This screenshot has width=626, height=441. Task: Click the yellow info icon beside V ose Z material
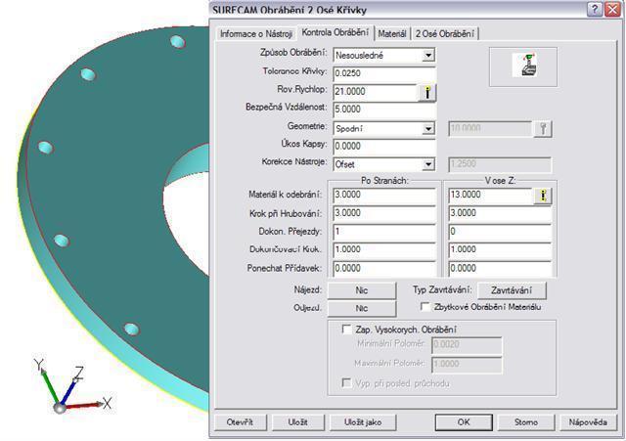[x=543, y=196]
